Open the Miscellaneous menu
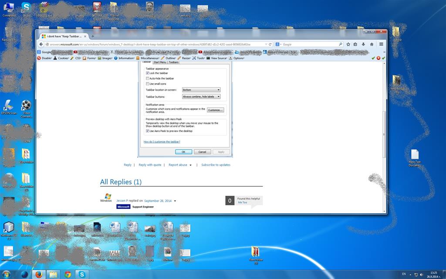446x279 pixels. (x=148, y=58)
